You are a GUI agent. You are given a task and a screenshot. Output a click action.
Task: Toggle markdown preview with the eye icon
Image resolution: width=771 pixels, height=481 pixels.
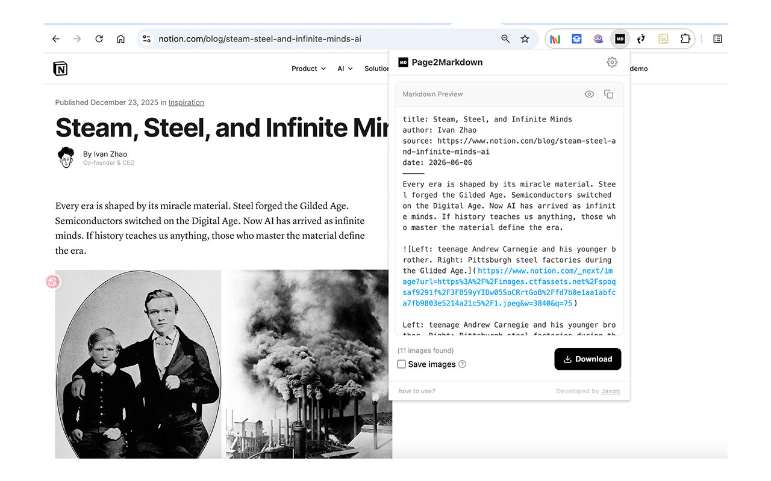point(589,94)
